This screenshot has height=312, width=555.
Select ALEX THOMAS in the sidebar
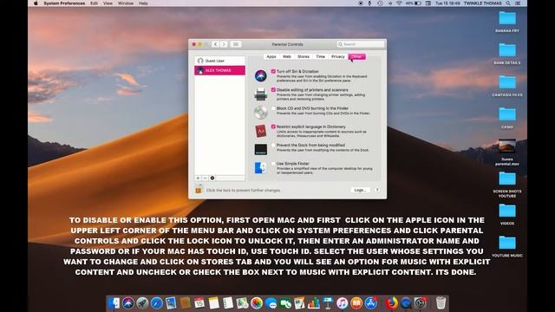[219, 70]
